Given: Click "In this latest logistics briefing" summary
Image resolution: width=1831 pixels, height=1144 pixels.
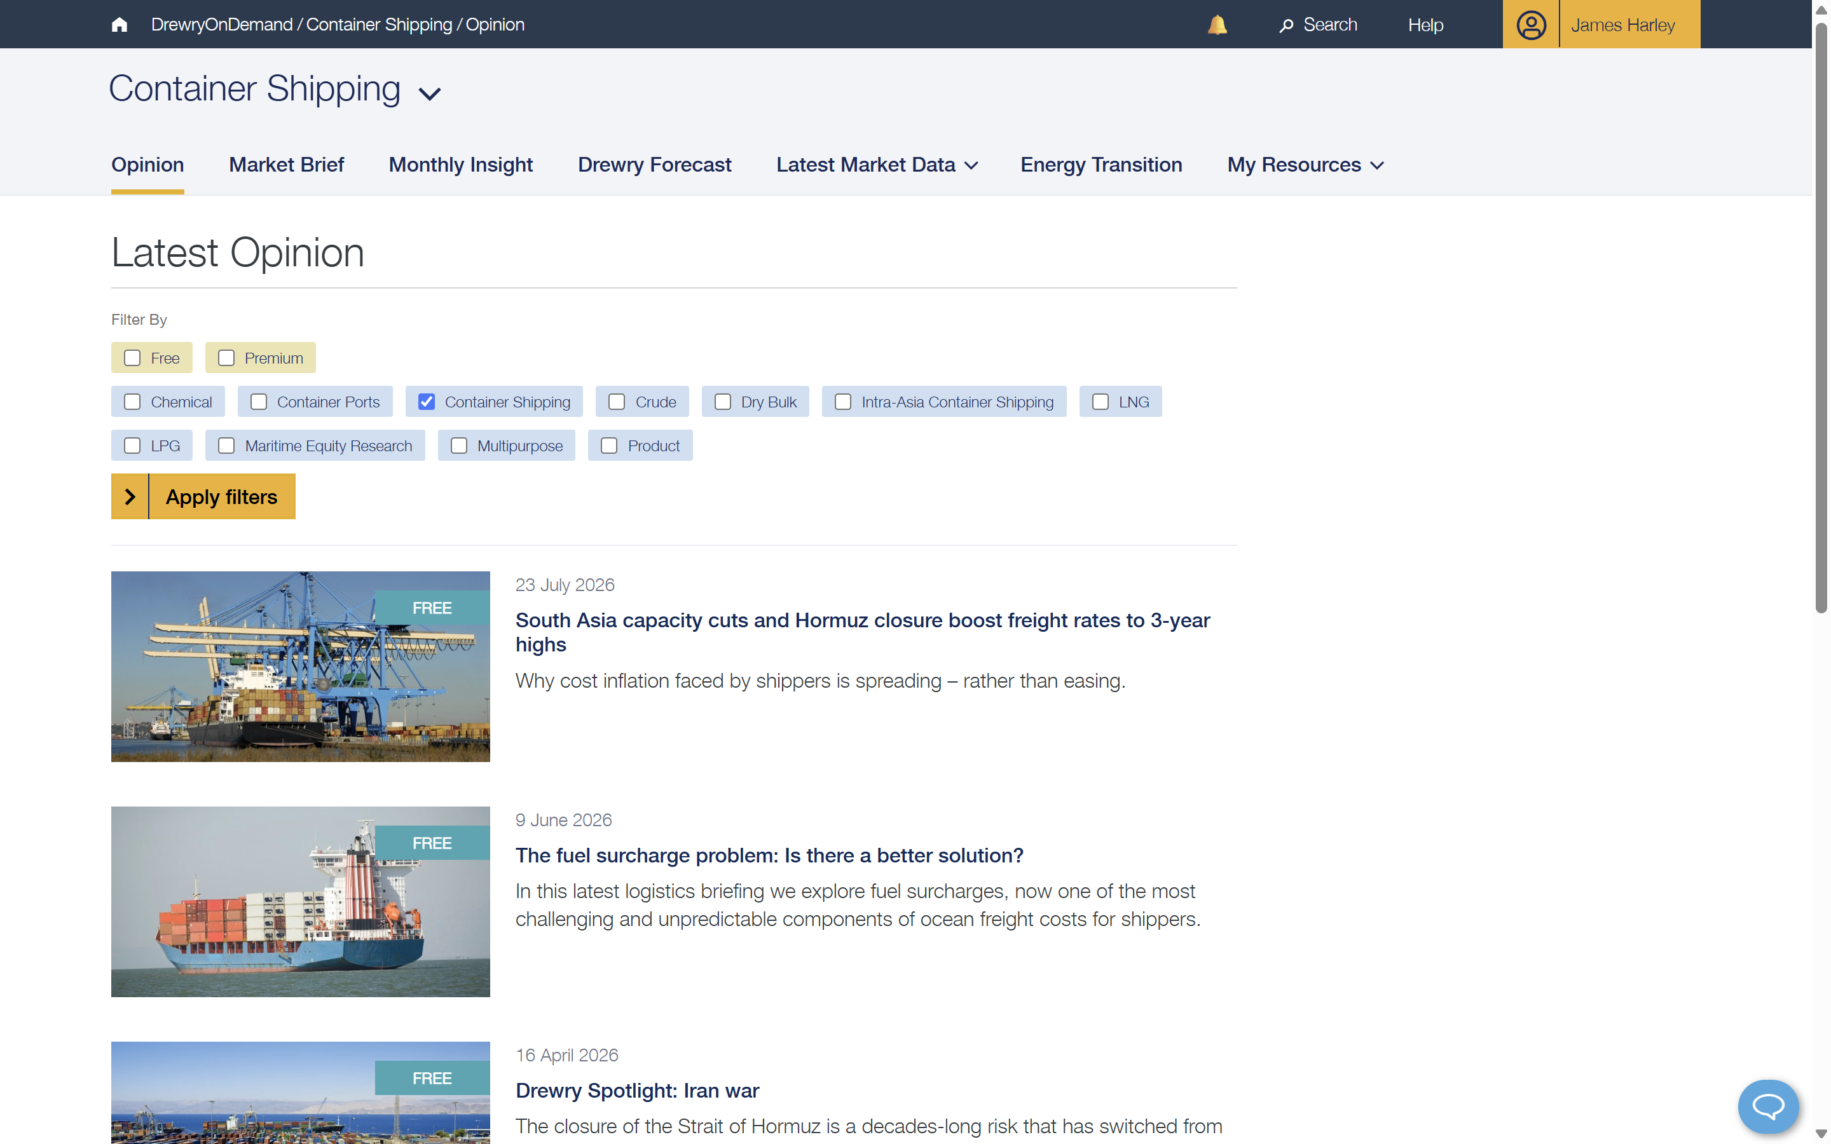Looking at the screenshot, I should (858, 905).
